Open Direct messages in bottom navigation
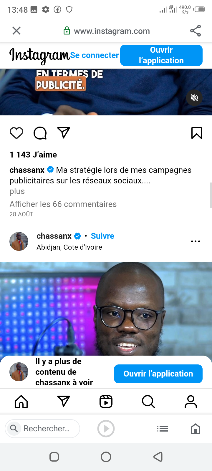Screen dimensions: 212x471 click(64, 401)
